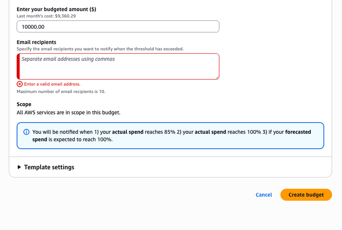Click the red error icon below email field
The image size is (342, 230).
pyautogui.click(x=20, y=84)
